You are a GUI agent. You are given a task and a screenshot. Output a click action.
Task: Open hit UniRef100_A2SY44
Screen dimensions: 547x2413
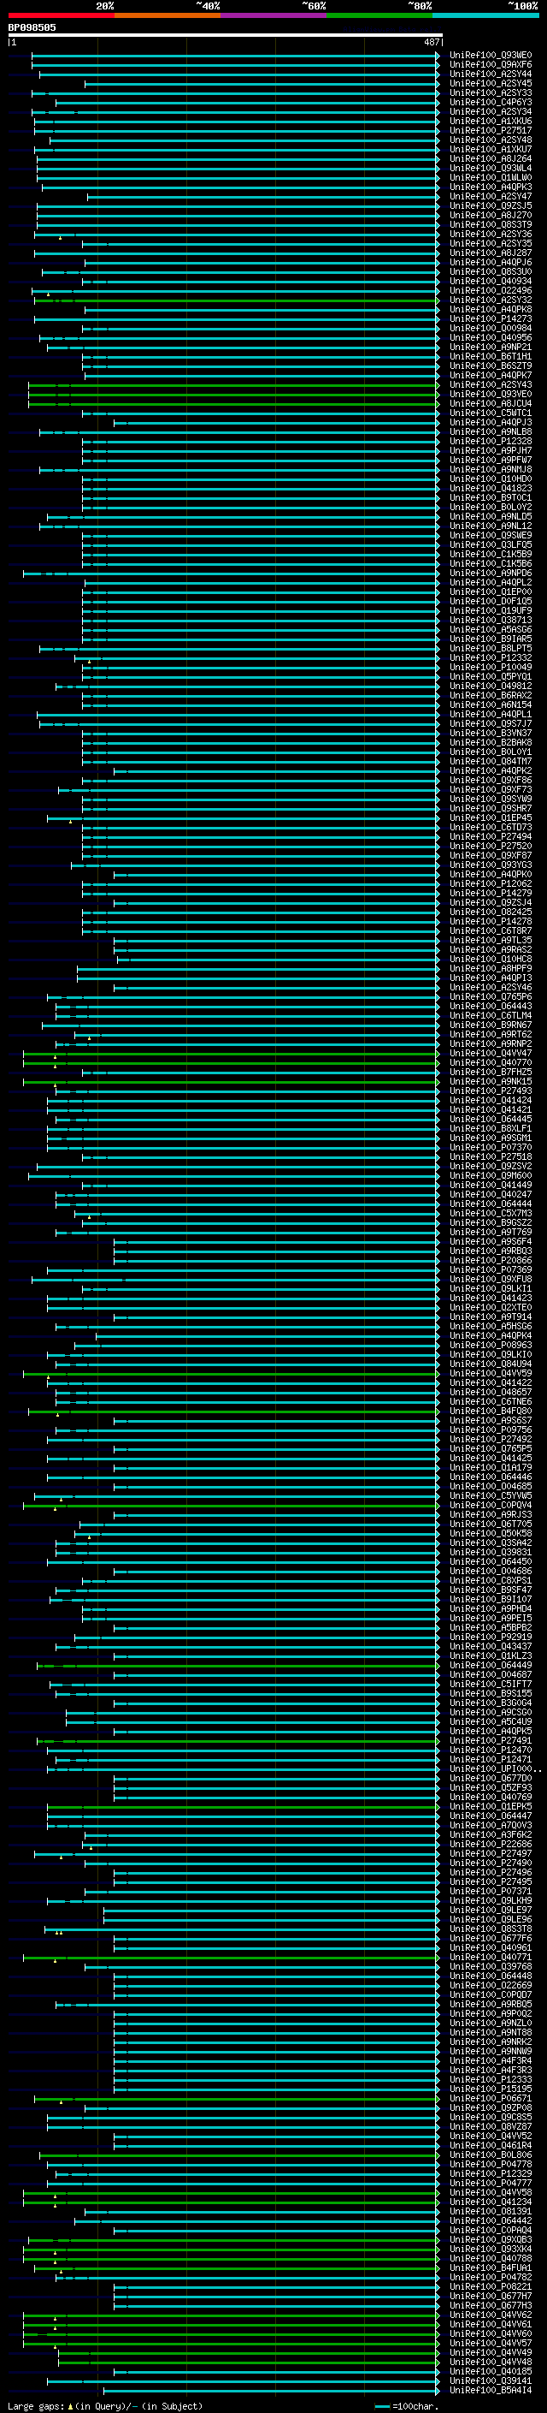coord(491,74)
